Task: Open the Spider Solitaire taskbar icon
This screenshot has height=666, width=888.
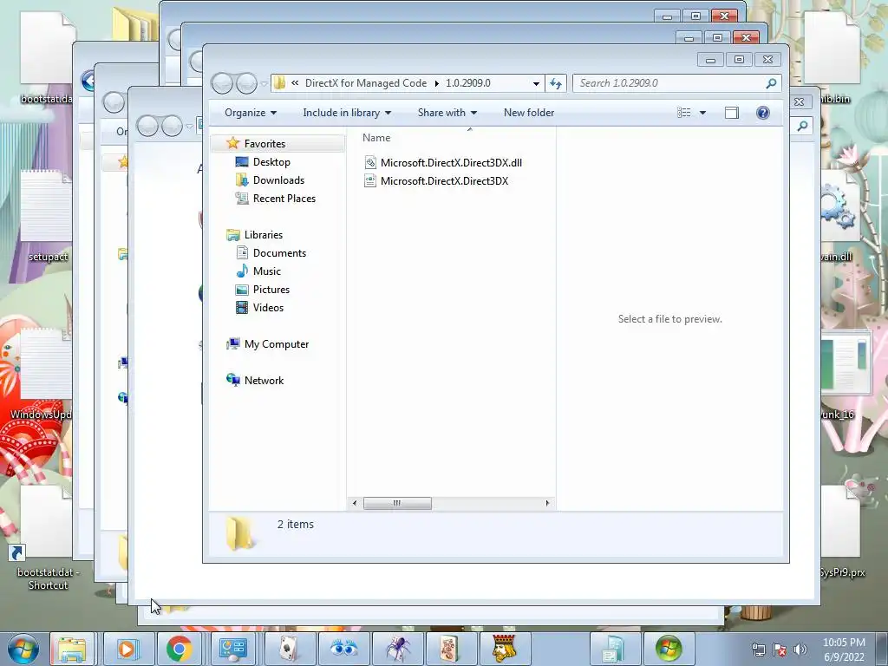Action: click(x=398, y=649)
